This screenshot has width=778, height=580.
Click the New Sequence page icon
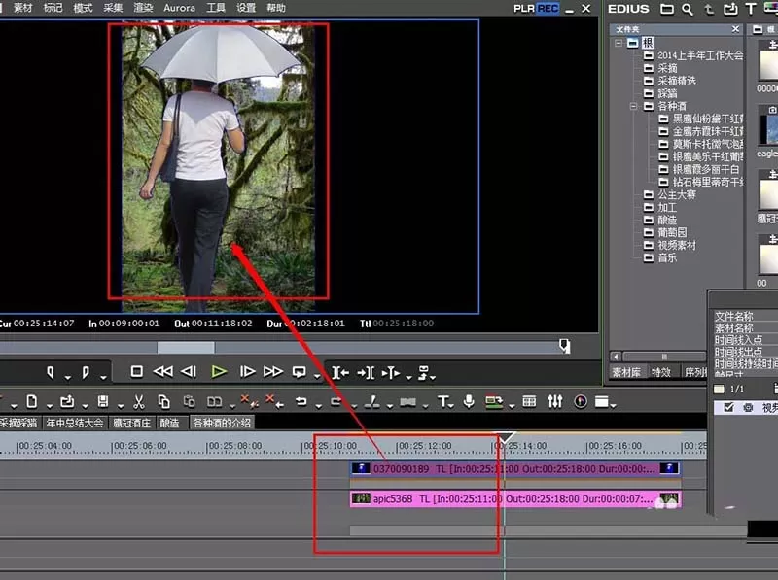click(x=32, y=401)
